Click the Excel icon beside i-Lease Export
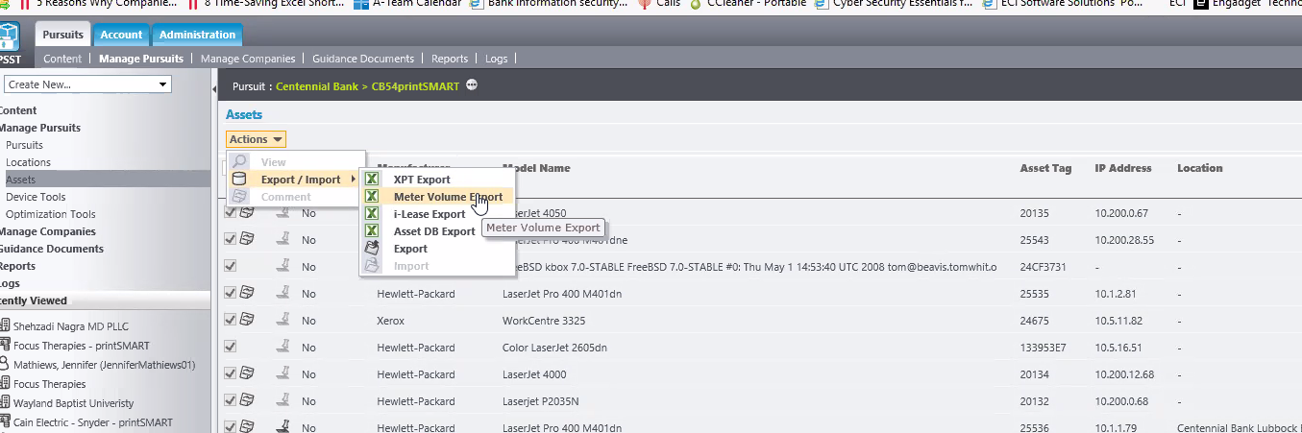The image size is (1302, 433). click(x=372, y=214)
